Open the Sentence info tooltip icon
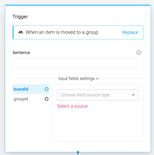 coord(139,52)
